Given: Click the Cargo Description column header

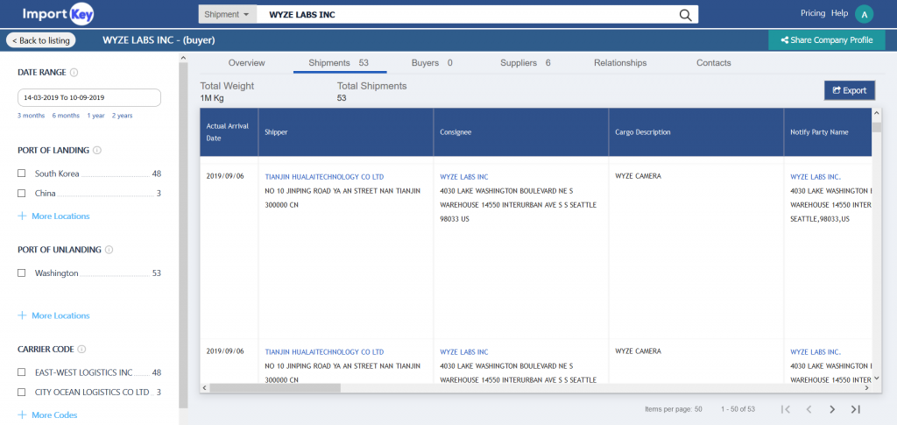Looking at the screenshot, I should pos(696,132).
